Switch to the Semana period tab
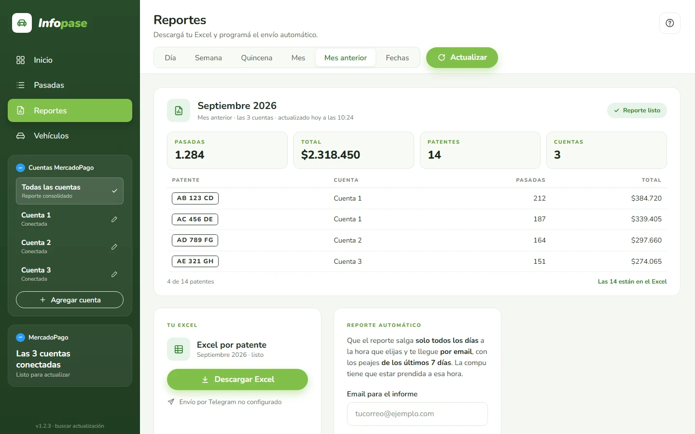Image resolution: width=695 pixels, height=434 pixels. tap(208, 58)
